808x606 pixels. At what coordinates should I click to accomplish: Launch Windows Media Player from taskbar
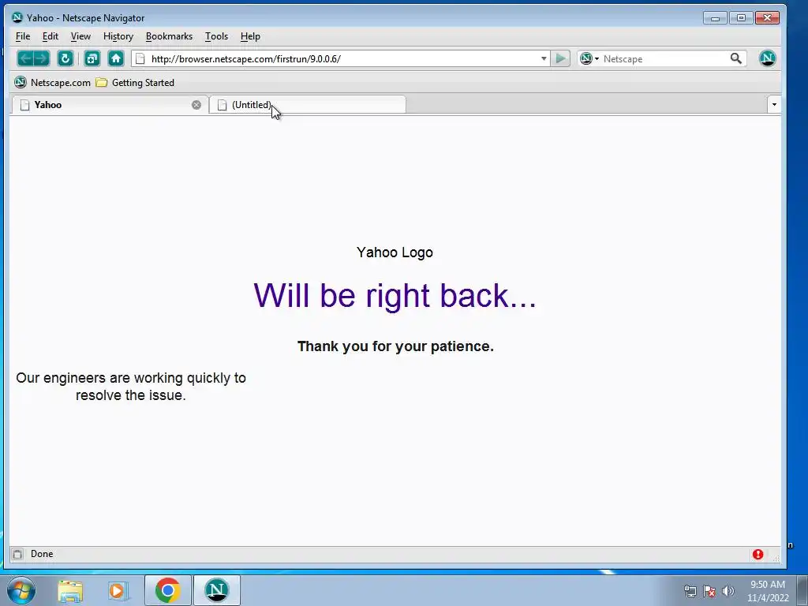click(x=117, y=590)
